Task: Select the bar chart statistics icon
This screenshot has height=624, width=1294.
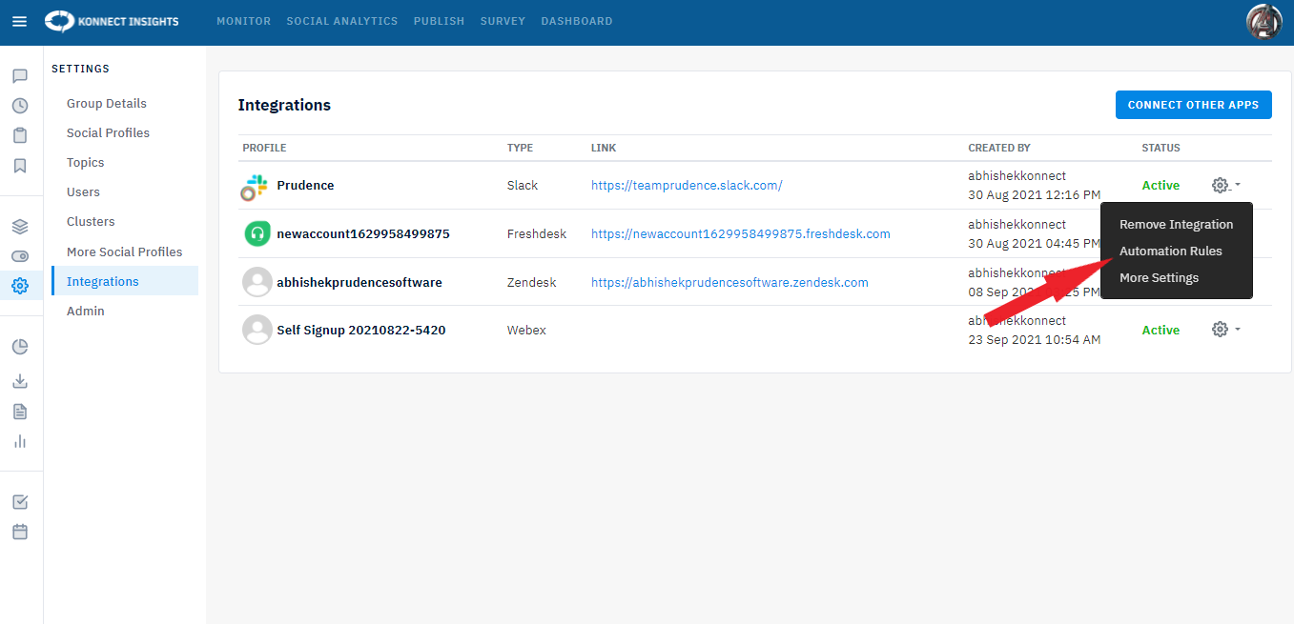Action: (x=20, y=441)
